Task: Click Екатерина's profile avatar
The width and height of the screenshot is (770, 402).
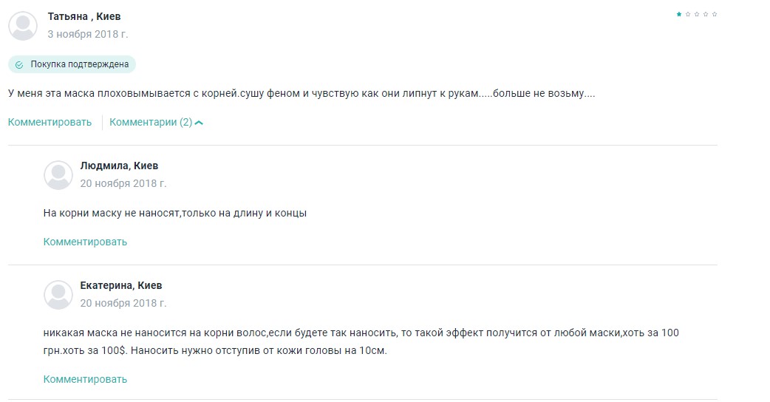Action: [x=58, y=295]
